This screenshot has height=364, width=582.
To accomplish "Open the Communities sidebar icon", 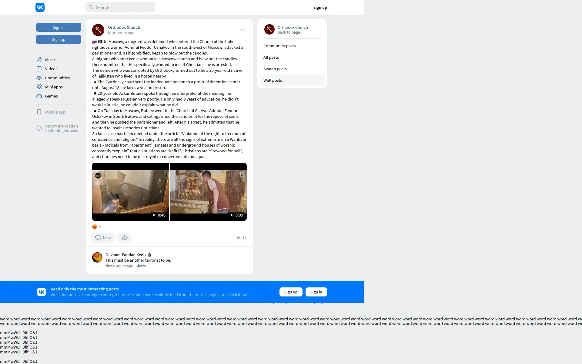I will pyautogui.click(x=39, y=78).
